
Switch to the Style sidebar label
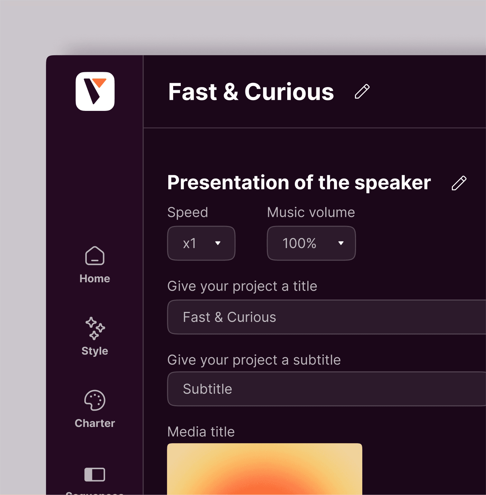click(95, 351)
